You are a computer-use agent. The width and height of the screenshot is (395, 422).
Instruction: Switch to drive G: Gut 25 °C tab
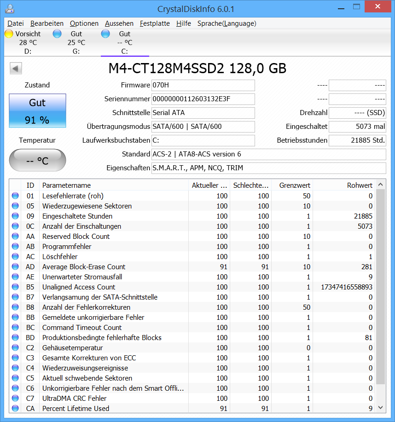point(76,42)
